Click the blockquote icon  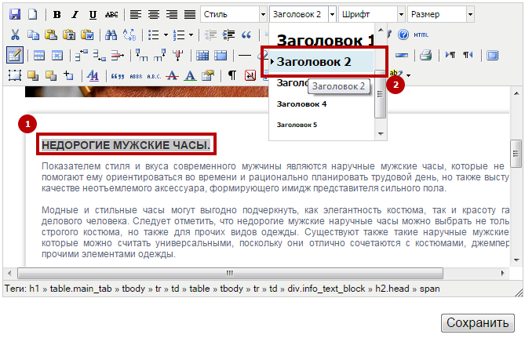pos(246,35)
